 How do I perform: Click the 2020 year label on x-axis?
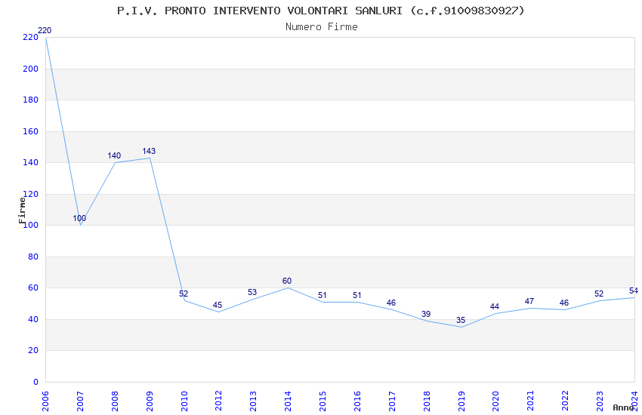point(495,401)
